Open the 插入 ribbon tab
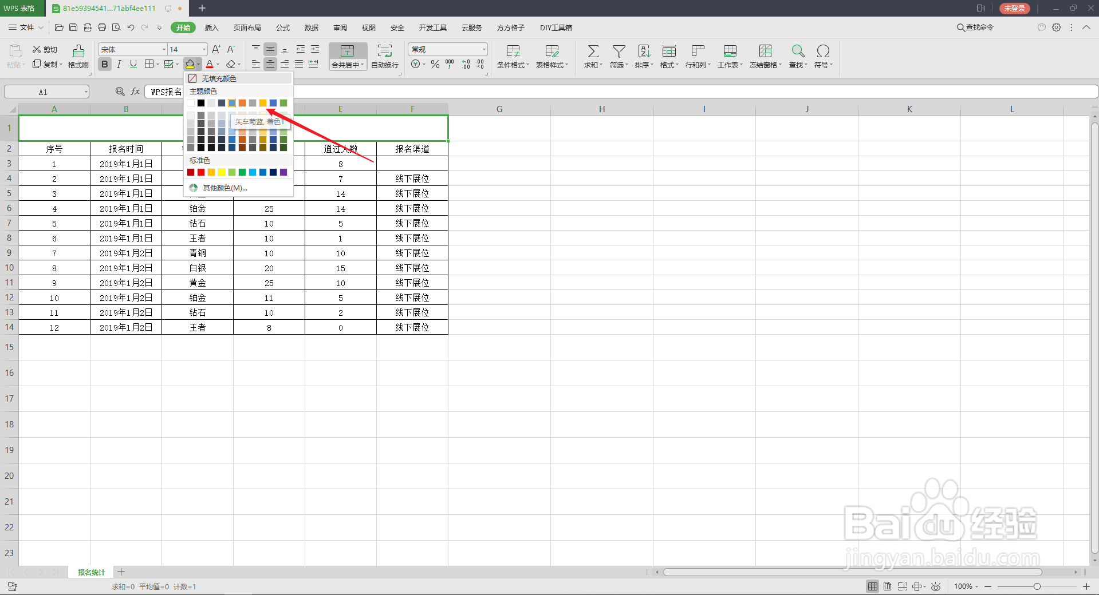Viewport: 1099px width, 595px height. pos(212,27)
